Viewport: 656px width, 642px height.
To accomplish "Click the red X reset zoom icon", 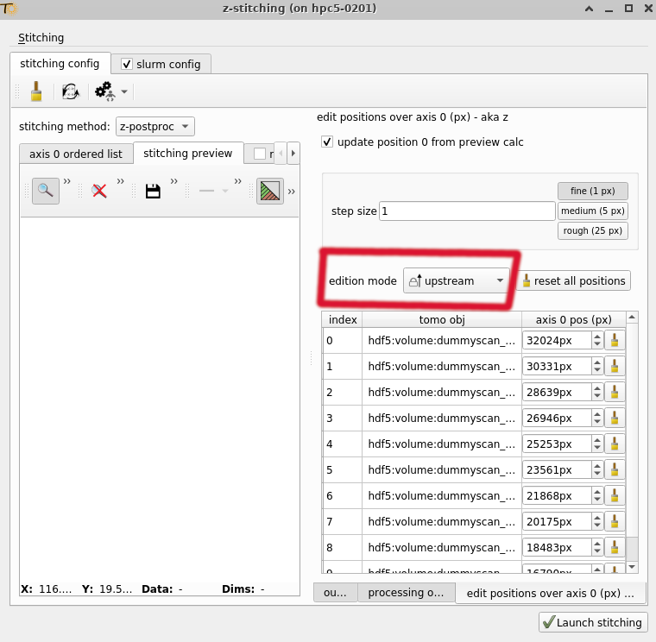I will tap(99, 192).
